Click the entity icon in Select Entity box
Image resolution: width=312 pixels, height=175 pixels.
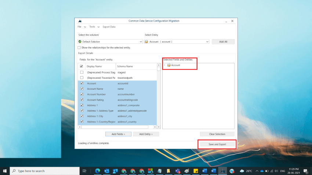[x=146, y=42]
